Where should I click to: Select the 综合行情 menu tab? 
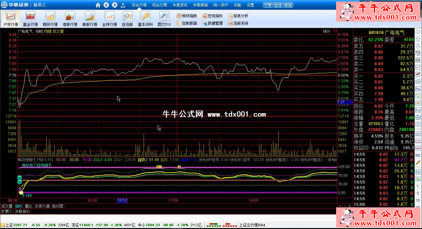(139, 5)
